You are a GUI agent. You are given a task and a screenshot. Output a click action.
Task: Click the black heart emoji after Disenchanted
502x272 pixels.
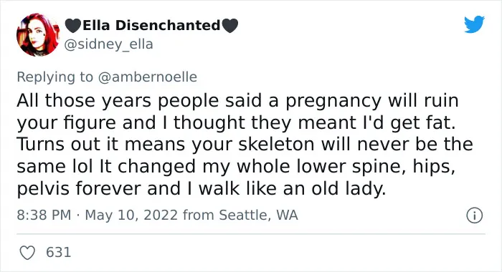230,26
